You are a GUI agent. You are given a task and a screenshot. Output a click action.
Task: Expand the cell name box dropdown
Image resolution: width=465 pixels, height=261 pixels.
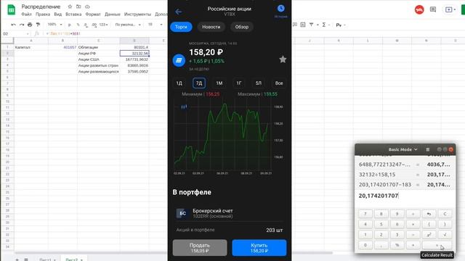(x=28, y=34)
